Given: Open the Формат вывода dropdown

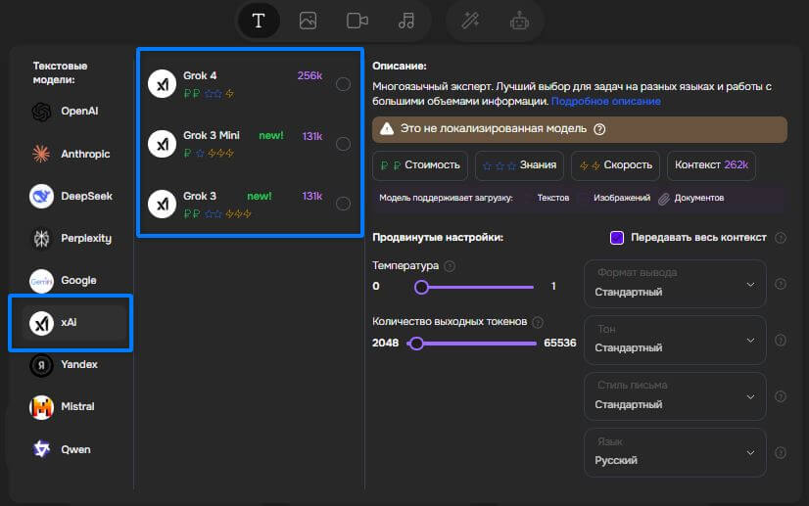Looking at the screenshot, I should (675, 284).
